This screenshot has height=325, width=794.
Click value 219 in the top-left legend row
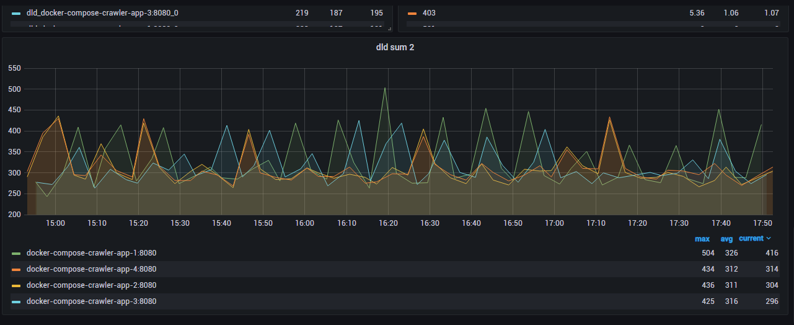[x=302, y=12]
